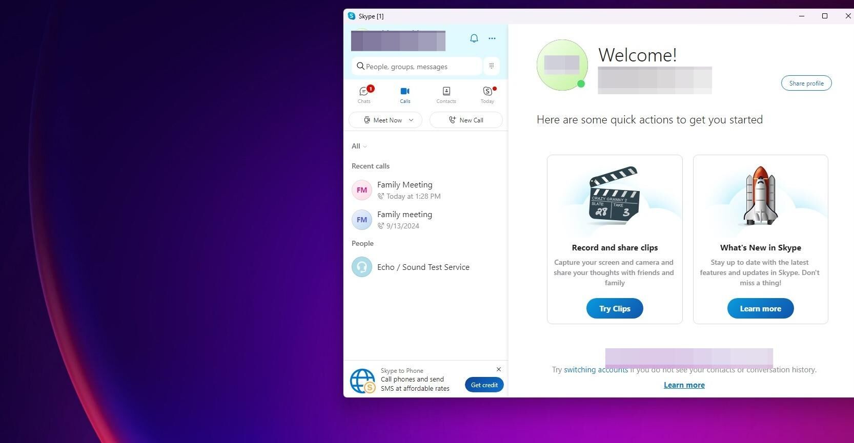Open the More options ellipsis menu
The width and height of the screenshot is (854, 443).
tap(492, 38)
